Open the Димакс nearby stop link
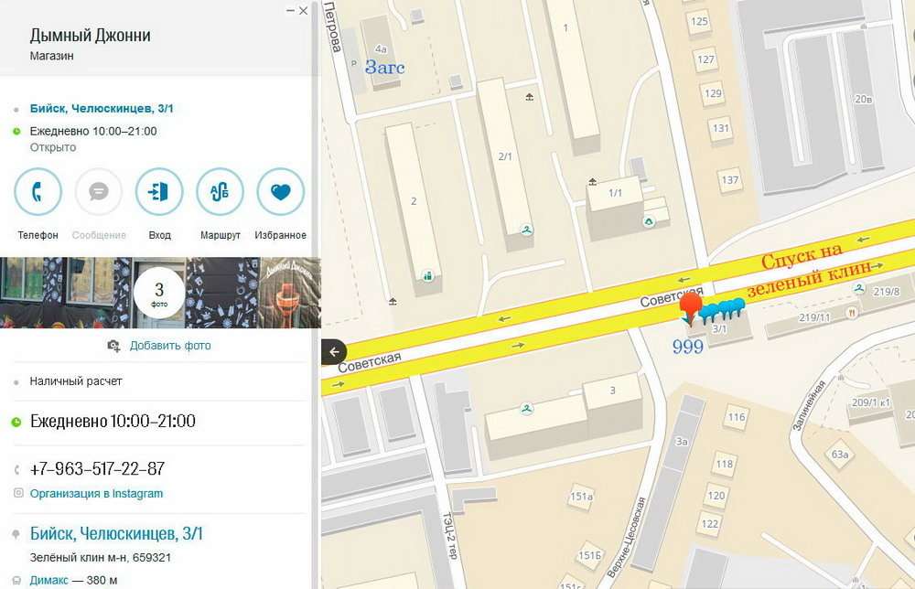The image size is (915, 589). tap(49, 580)
